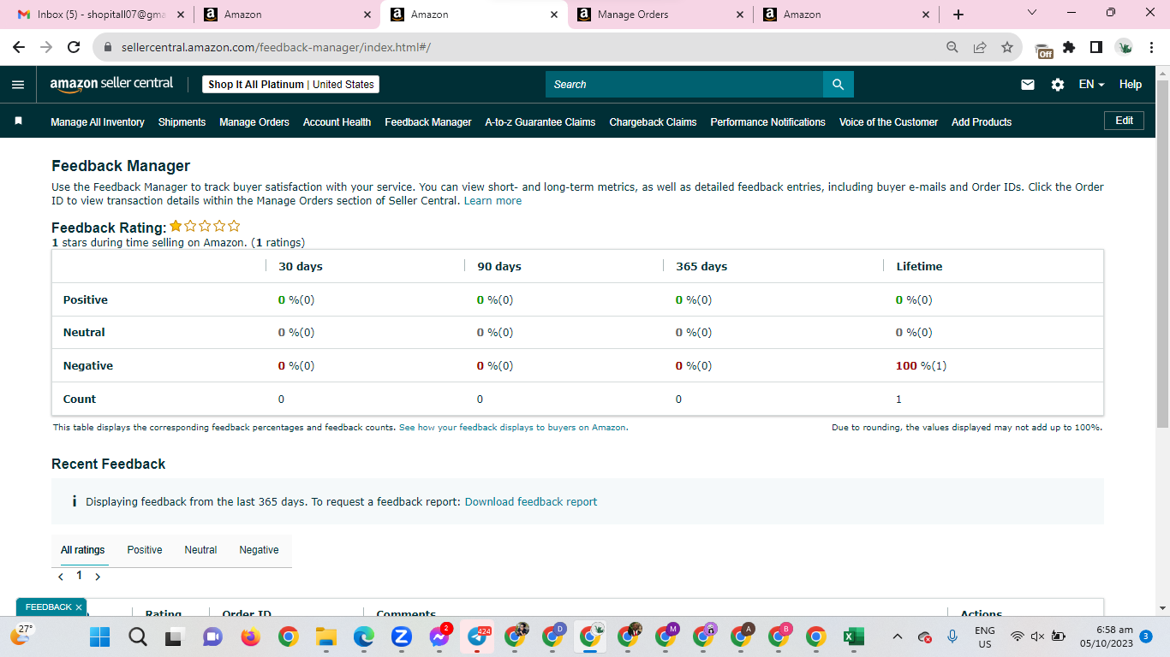Click the magnifier search button in Seller Central
This screenshot has width=1170, height=657.
(839, 85)
